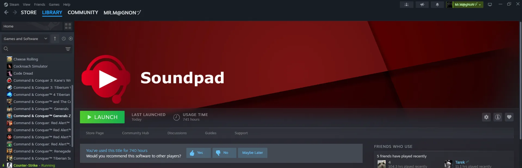Open the Support link
This screenshot has height=168, width=522.
point(241,133)
